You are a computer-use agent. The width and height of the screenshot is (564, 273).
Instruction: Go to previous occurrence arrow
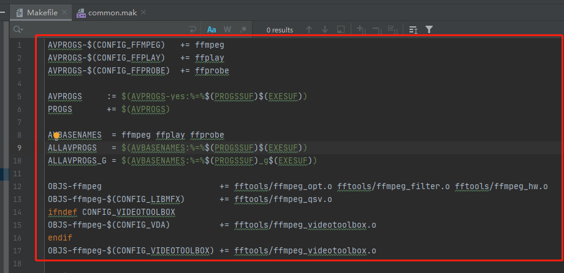(309, 29)
